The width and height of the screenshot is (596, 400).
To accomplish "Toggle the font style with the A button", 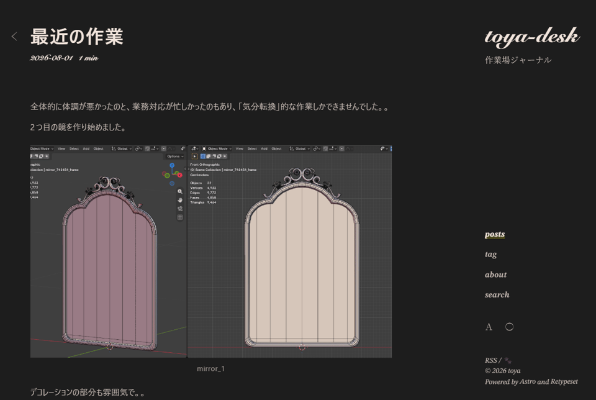I will [x=489, y=327].
